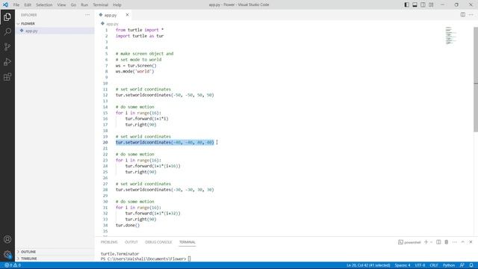Open the Accounts menu icon
This screenshot has width=478, height=269.
pos(7,239)
